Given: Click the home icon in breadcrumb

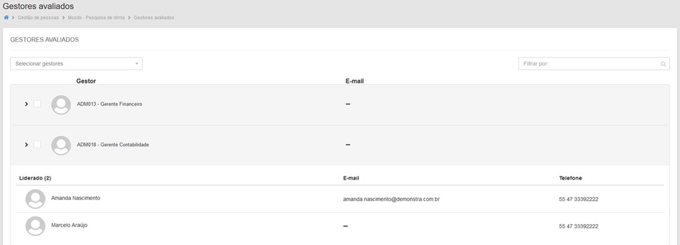Looking at the screenshot, I should point(6,18).
